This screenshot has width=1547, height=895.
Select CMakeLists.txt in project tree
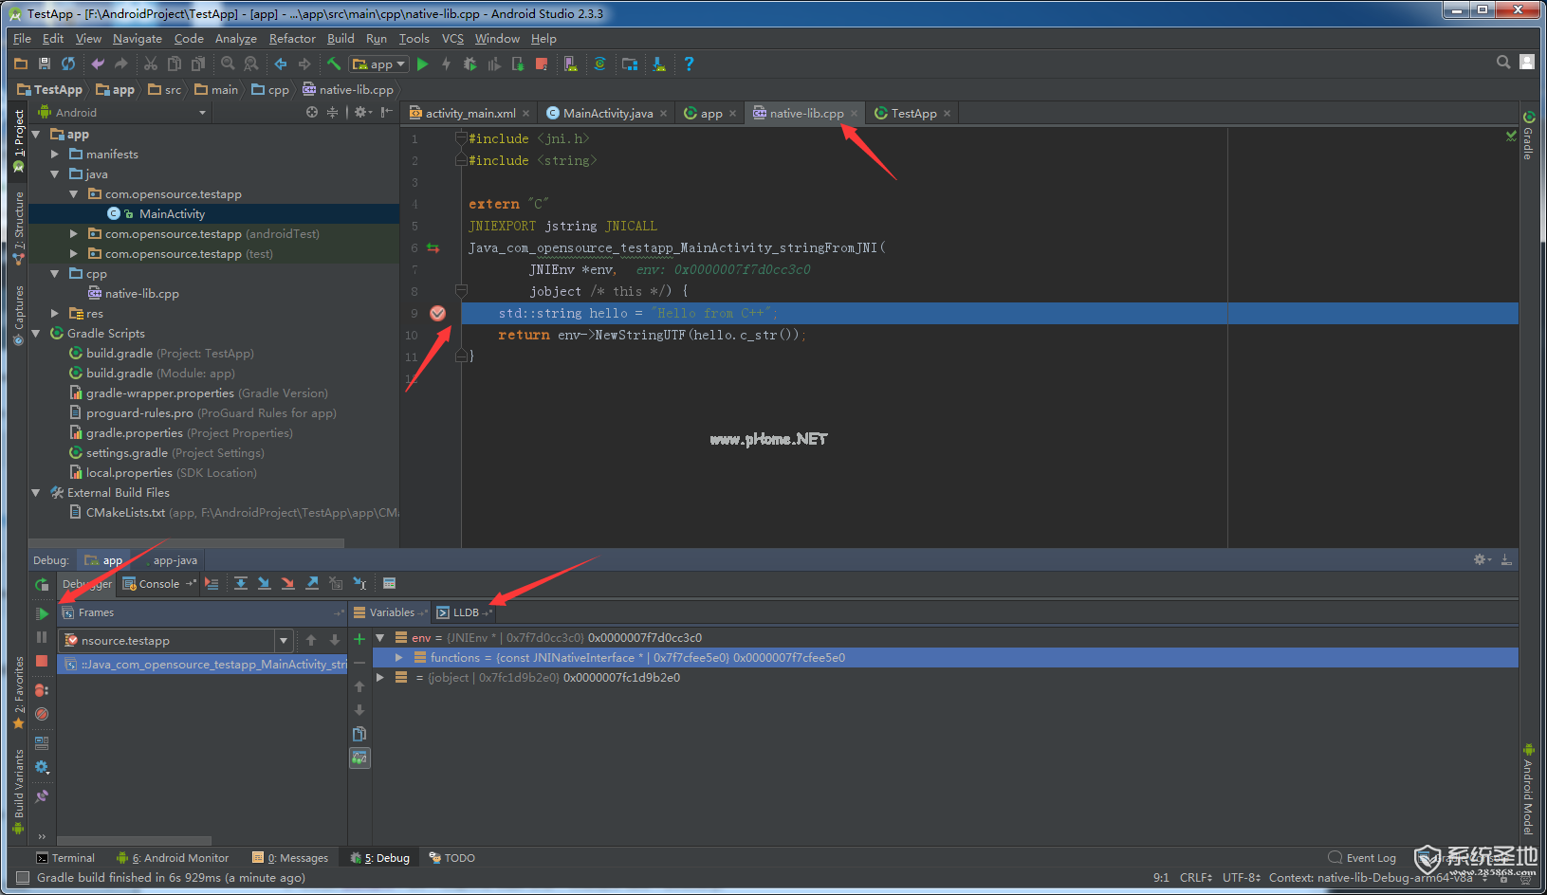125,513
